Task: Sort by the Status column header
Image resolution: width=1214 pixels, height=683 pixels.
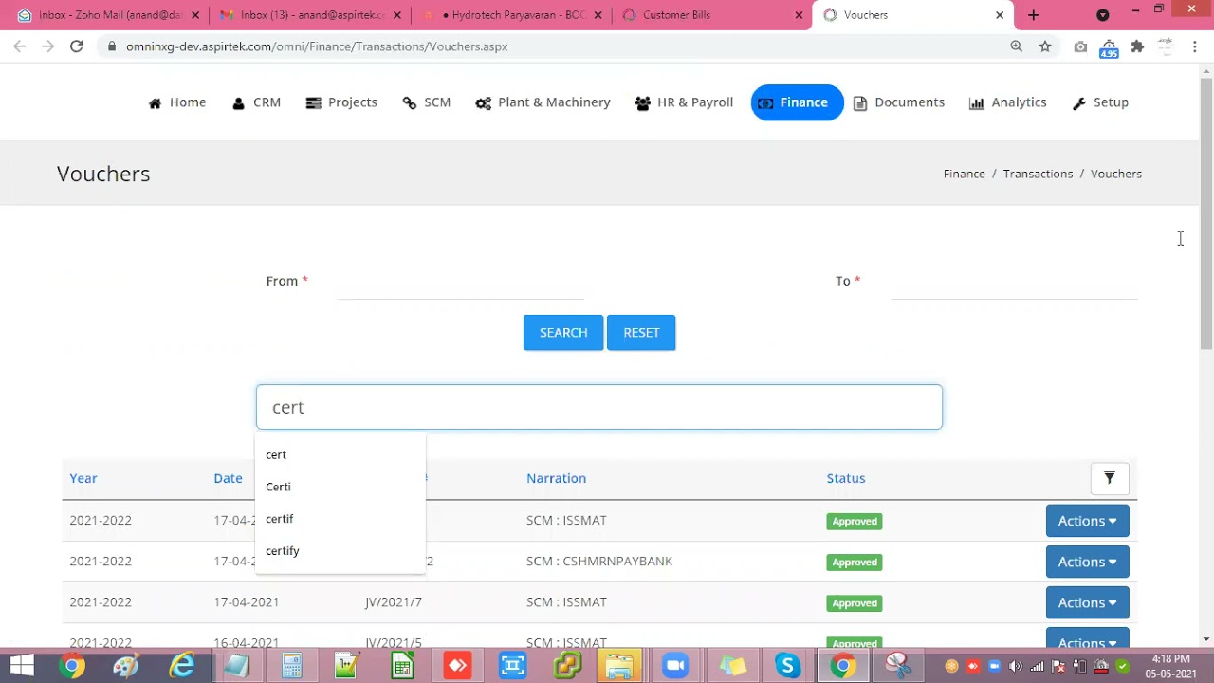Action: pyautogui.click(x=846, y=478)
